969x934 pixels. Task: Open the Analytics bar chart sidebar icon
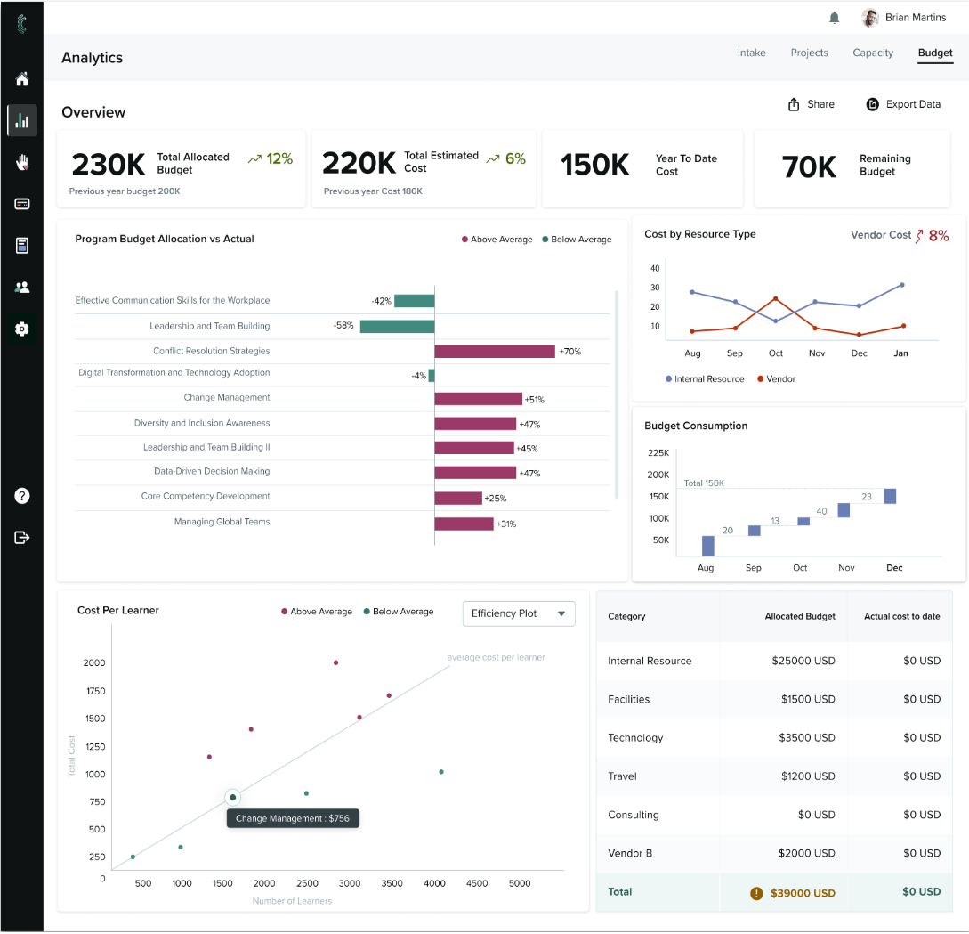tap(22, 120)
